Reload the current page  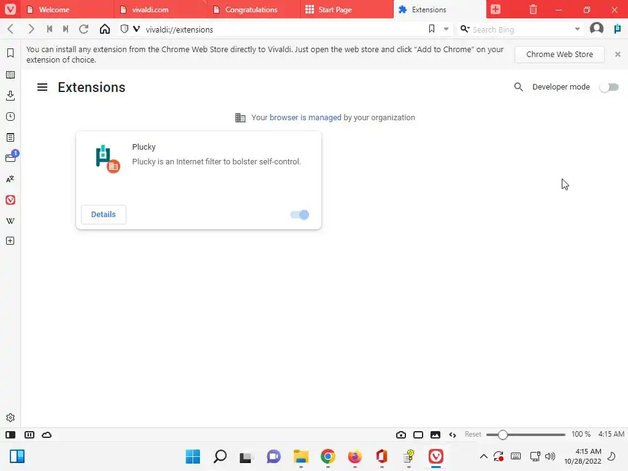[83, 29]
